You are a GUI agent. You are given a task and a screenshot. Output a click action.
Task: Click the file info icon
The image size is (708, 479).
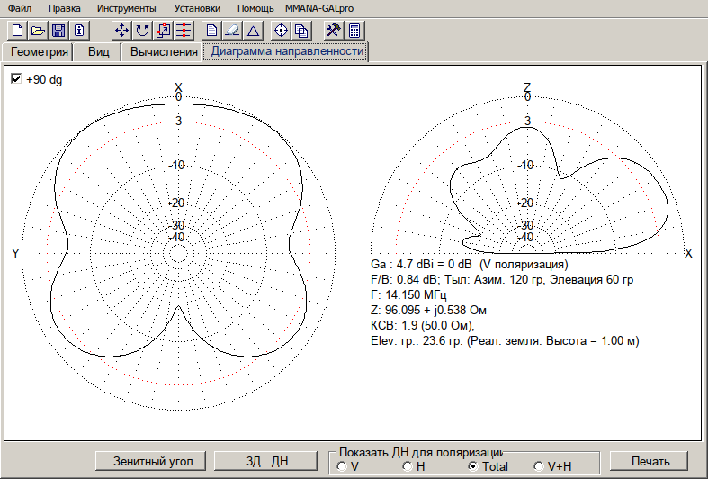pyautogui.click(x=78, y=30)
